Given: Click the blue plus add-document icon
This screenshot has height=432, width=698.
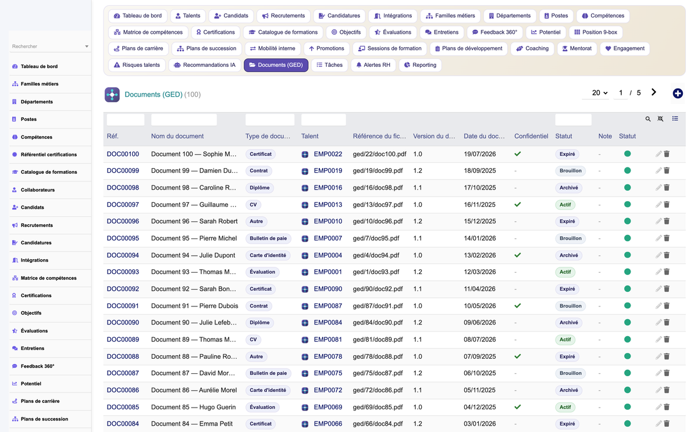Looking at the screenshot, I should click(678, 94).
